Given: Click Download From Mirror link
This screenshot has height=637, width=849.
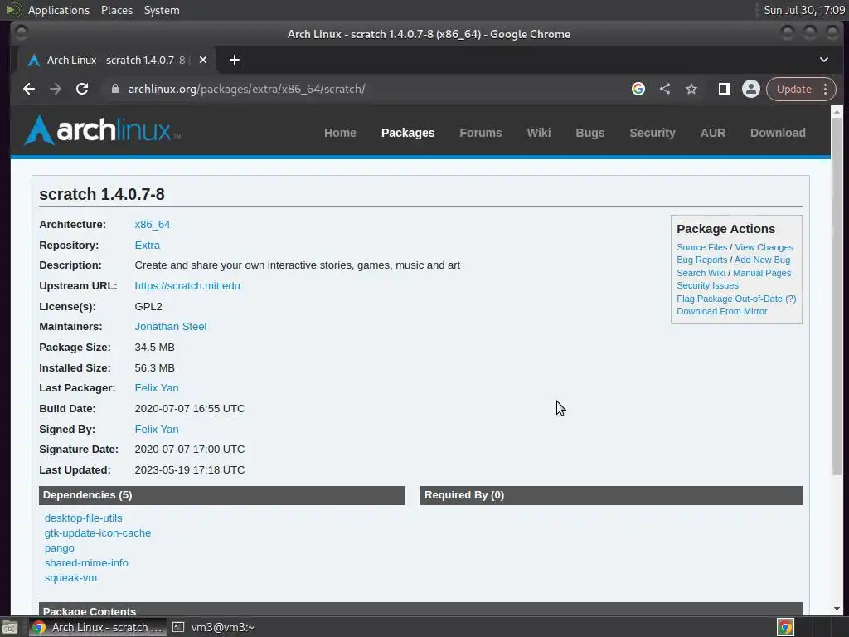Looking at the screenshot, I should pos(722,311).
